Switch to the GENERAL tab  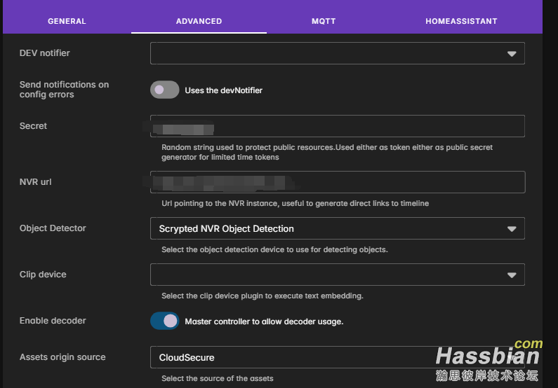coord(67,21)
